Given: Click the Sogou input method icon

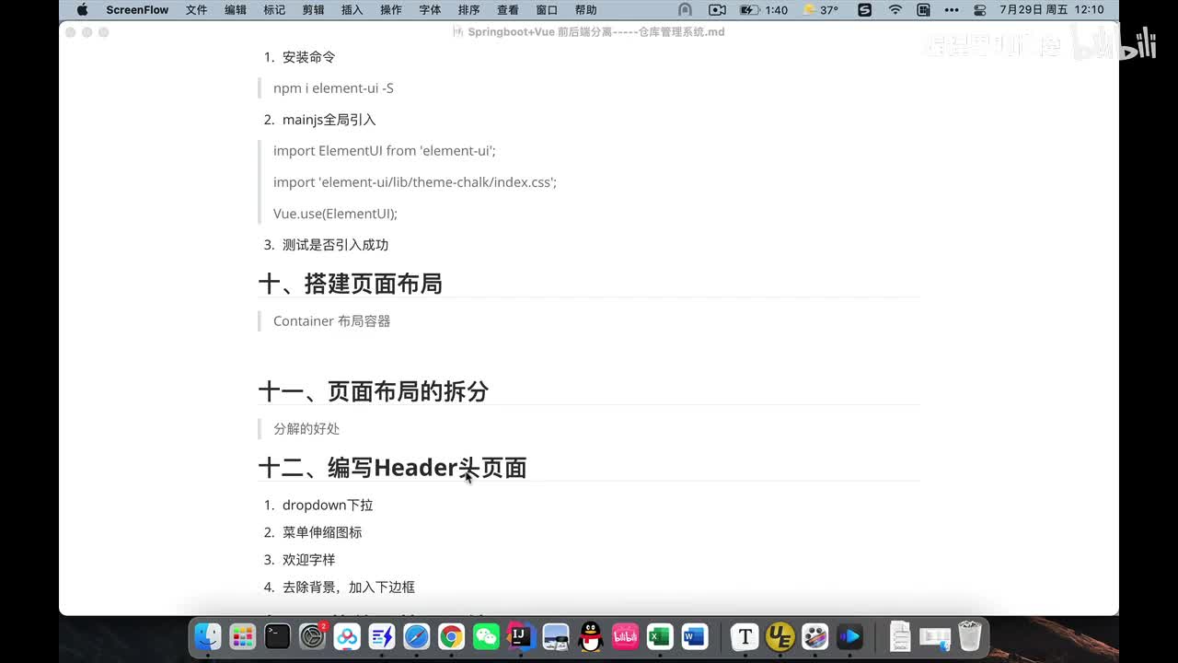Looking at the screenshot, I should (x=864, y=10).
